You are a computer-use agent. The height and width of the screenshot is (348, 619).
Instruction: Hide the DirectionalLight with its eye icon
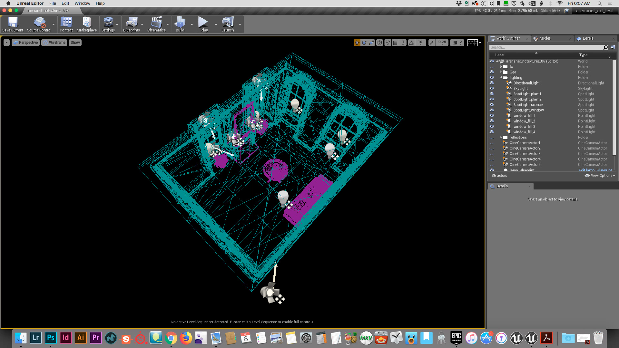tap(492, 83)
